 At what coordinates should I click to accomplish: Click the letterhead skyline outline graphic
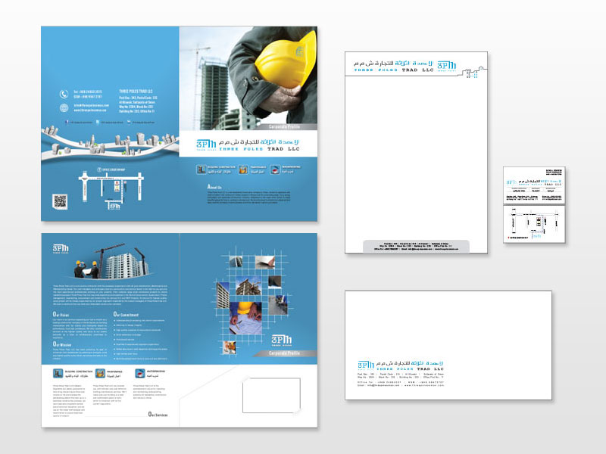[473, 73]
